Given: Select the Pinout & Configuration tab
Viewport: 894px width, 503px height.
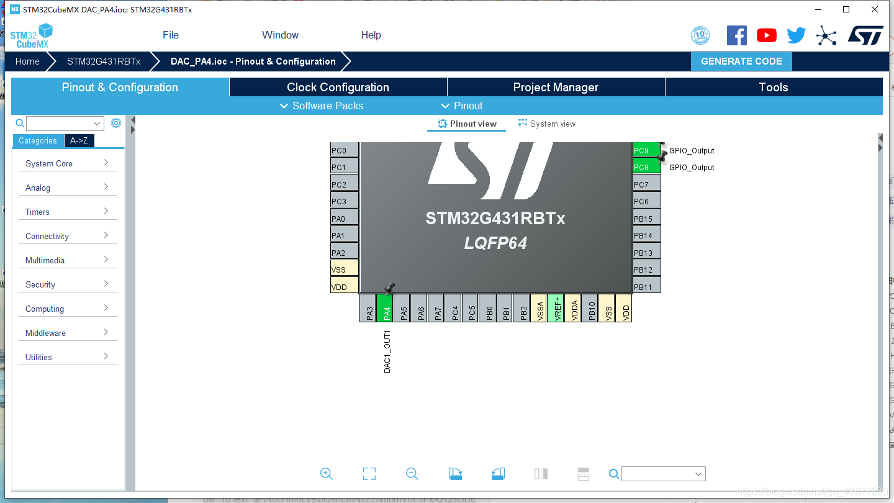Looking at the screenshot, I should coord(120,87).
